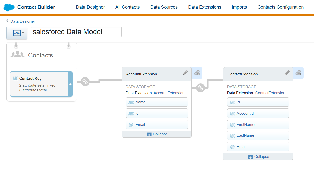The width and height of the screenshot is (314, 171).
Task: Edit AccountExtension using the pencil icon
Action: point(186,73)
